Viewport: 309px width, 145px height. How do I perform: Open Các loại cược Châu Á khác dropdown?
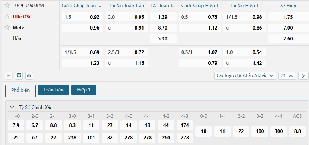pos(245,75)
